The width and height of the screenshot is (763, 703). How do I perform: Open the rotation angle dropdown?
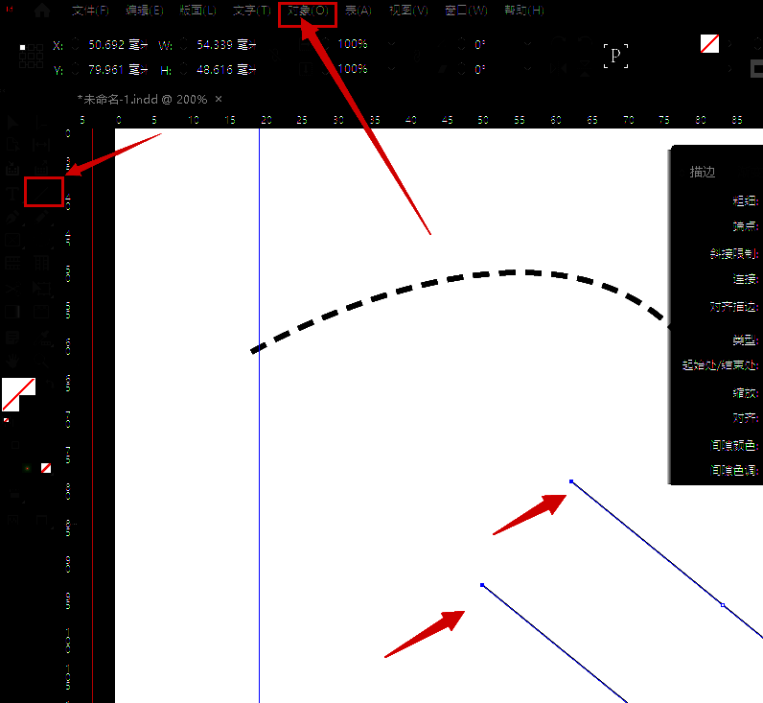(528, 44)
